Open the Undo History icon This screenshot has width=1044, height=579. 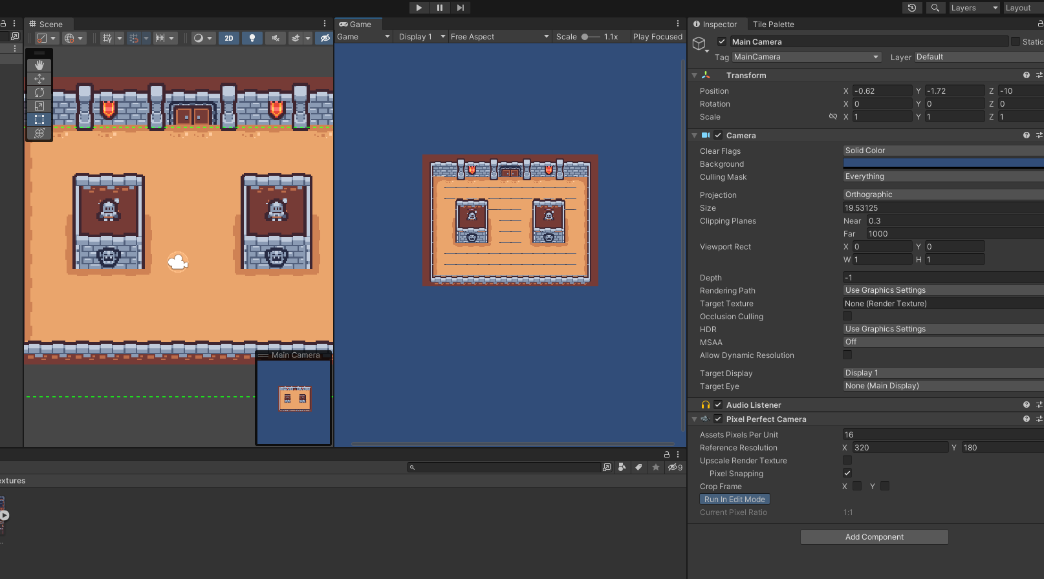pyautogui.click(x=912, y=8)
